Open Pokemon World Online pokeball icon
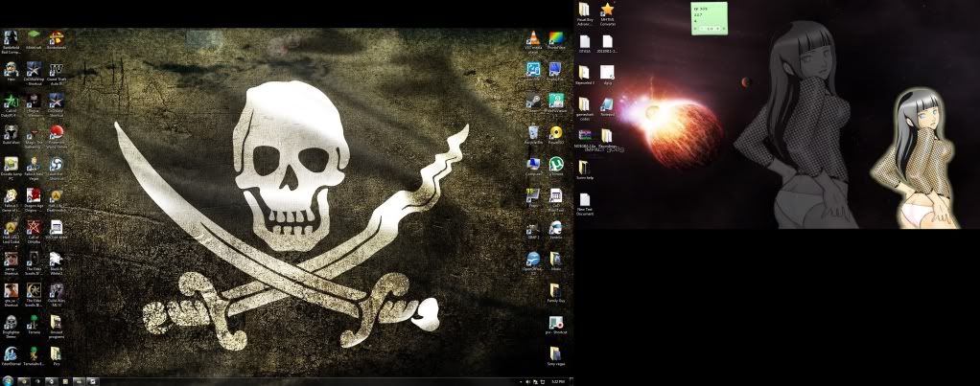This screenshot has width=980, height=386. 56,134
